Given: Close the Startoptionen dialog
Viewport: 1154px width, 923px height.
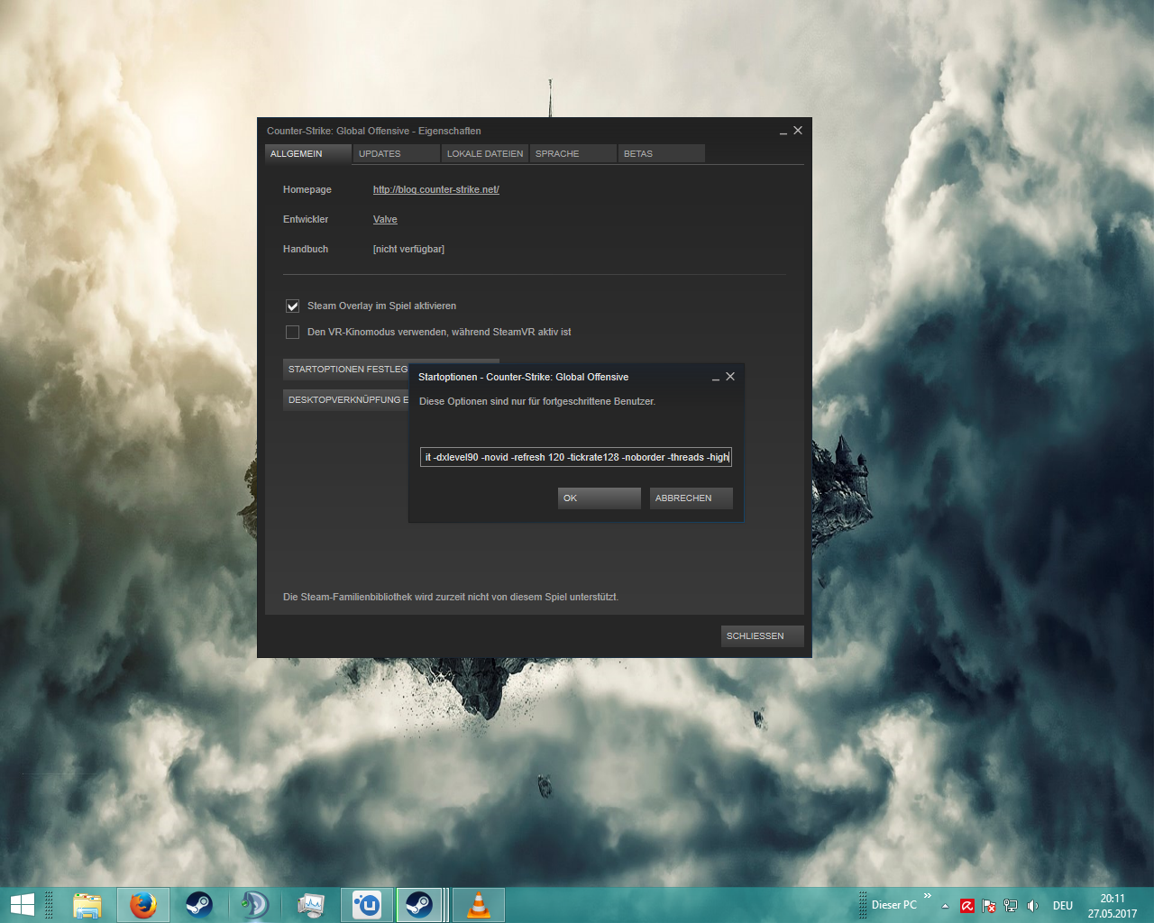Looking at the screenshot, I should pos(730,377).
